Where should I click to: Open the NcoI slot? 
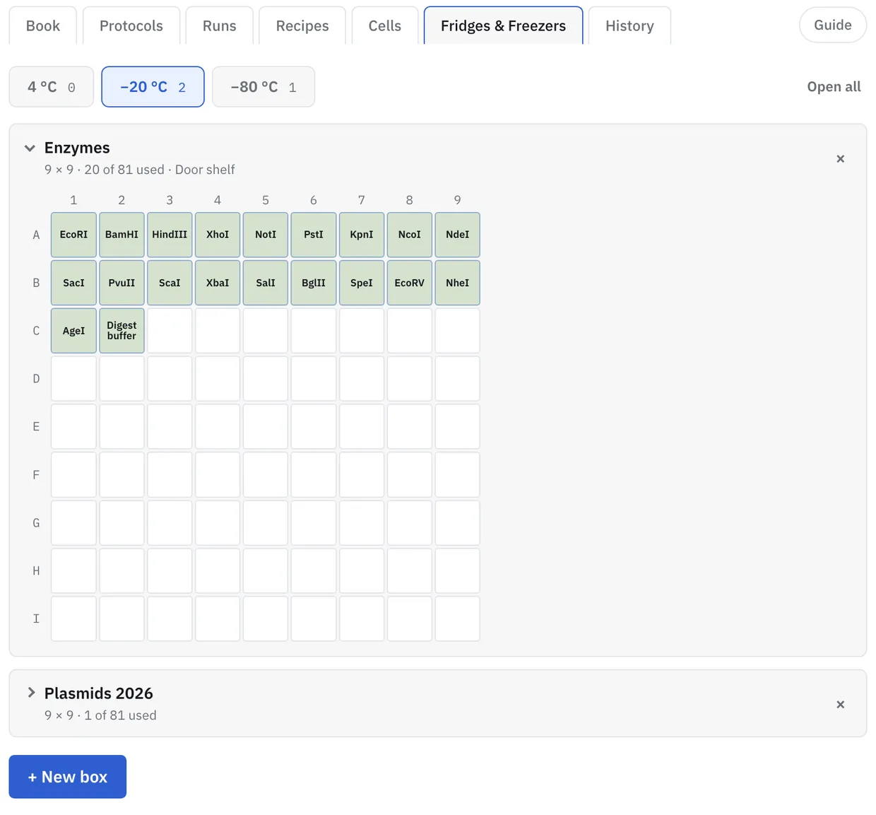pos(410,235)
